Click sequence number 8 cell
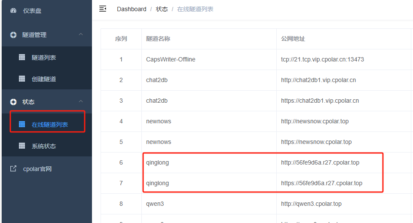The image size is (413, 223). click(121, 204)
